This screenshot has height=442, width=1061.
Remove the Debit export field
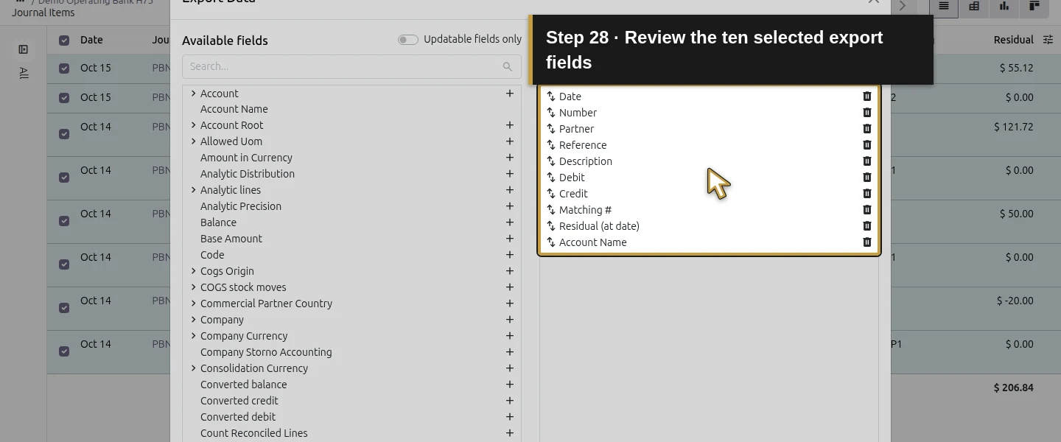click(867, 178)
